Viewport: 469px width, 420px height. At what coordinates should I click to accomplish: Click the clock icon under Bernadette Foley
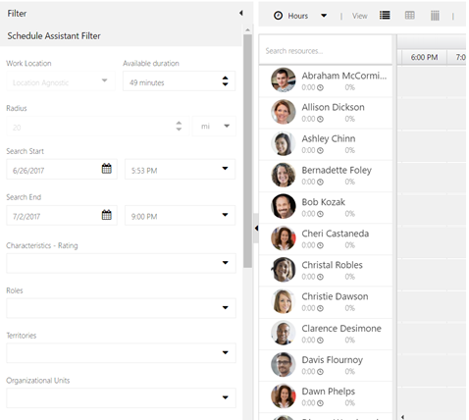[x=320, y=182]
